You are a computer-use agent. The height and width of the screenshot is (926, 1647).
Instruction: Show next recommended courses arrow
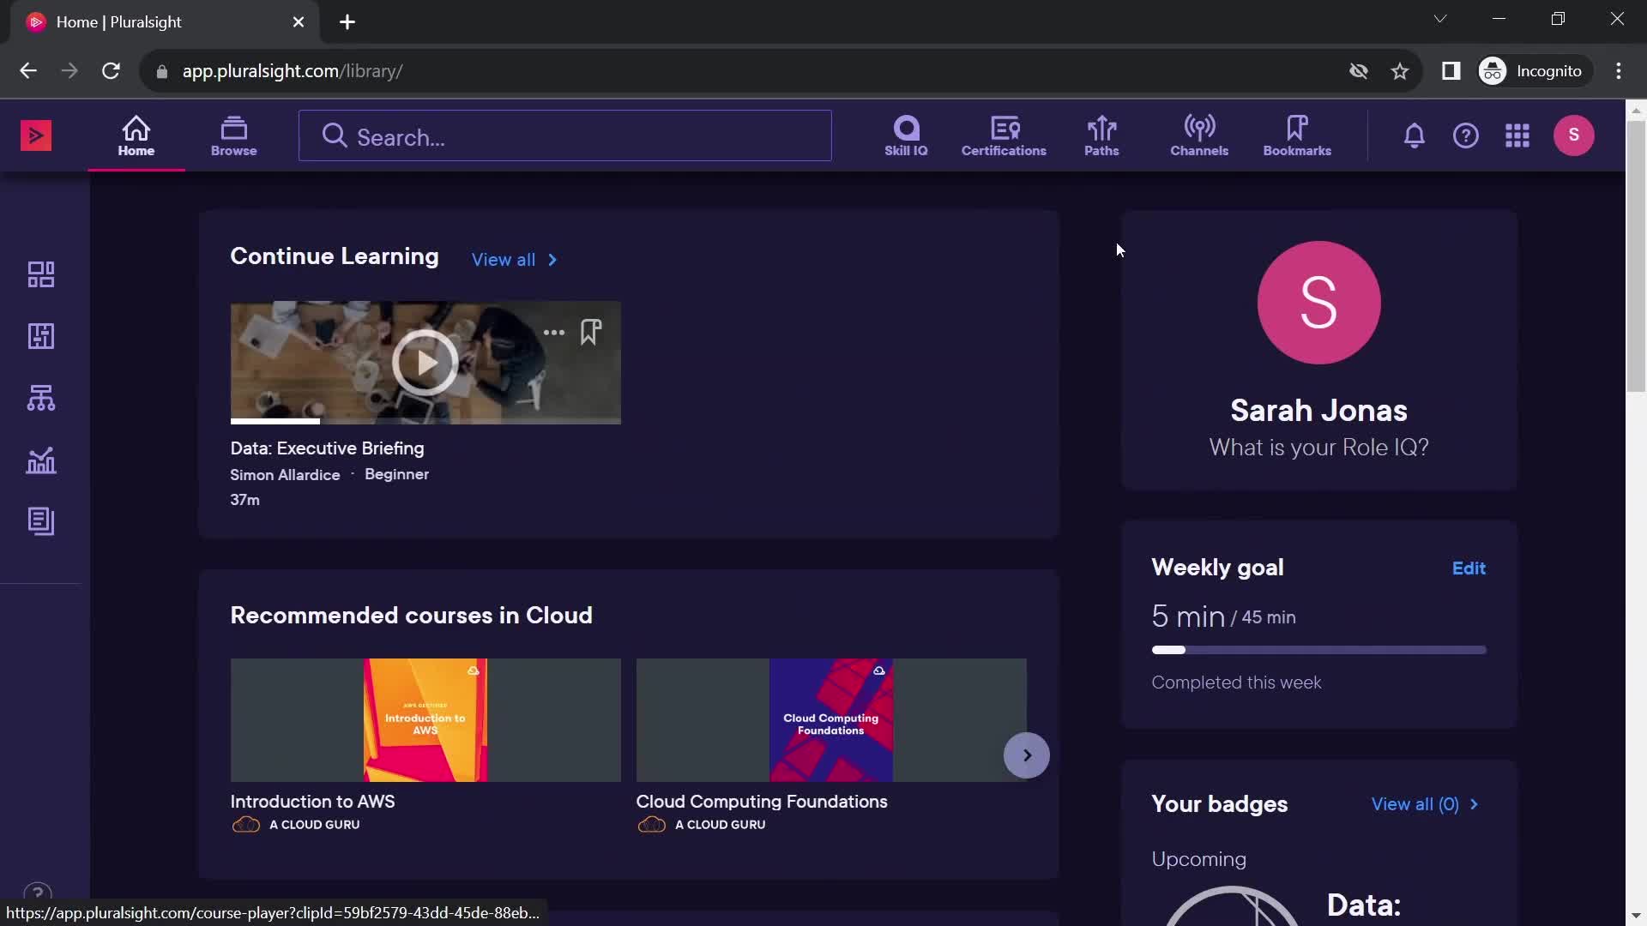tap(1027, 755)
